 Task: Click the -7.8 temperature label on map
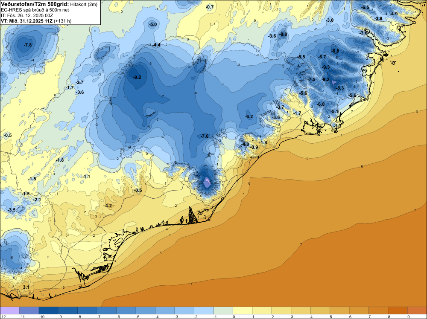[x=27, y=45]
